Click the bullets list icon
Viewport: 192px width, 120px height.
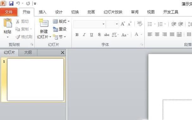tap(150, 24)
